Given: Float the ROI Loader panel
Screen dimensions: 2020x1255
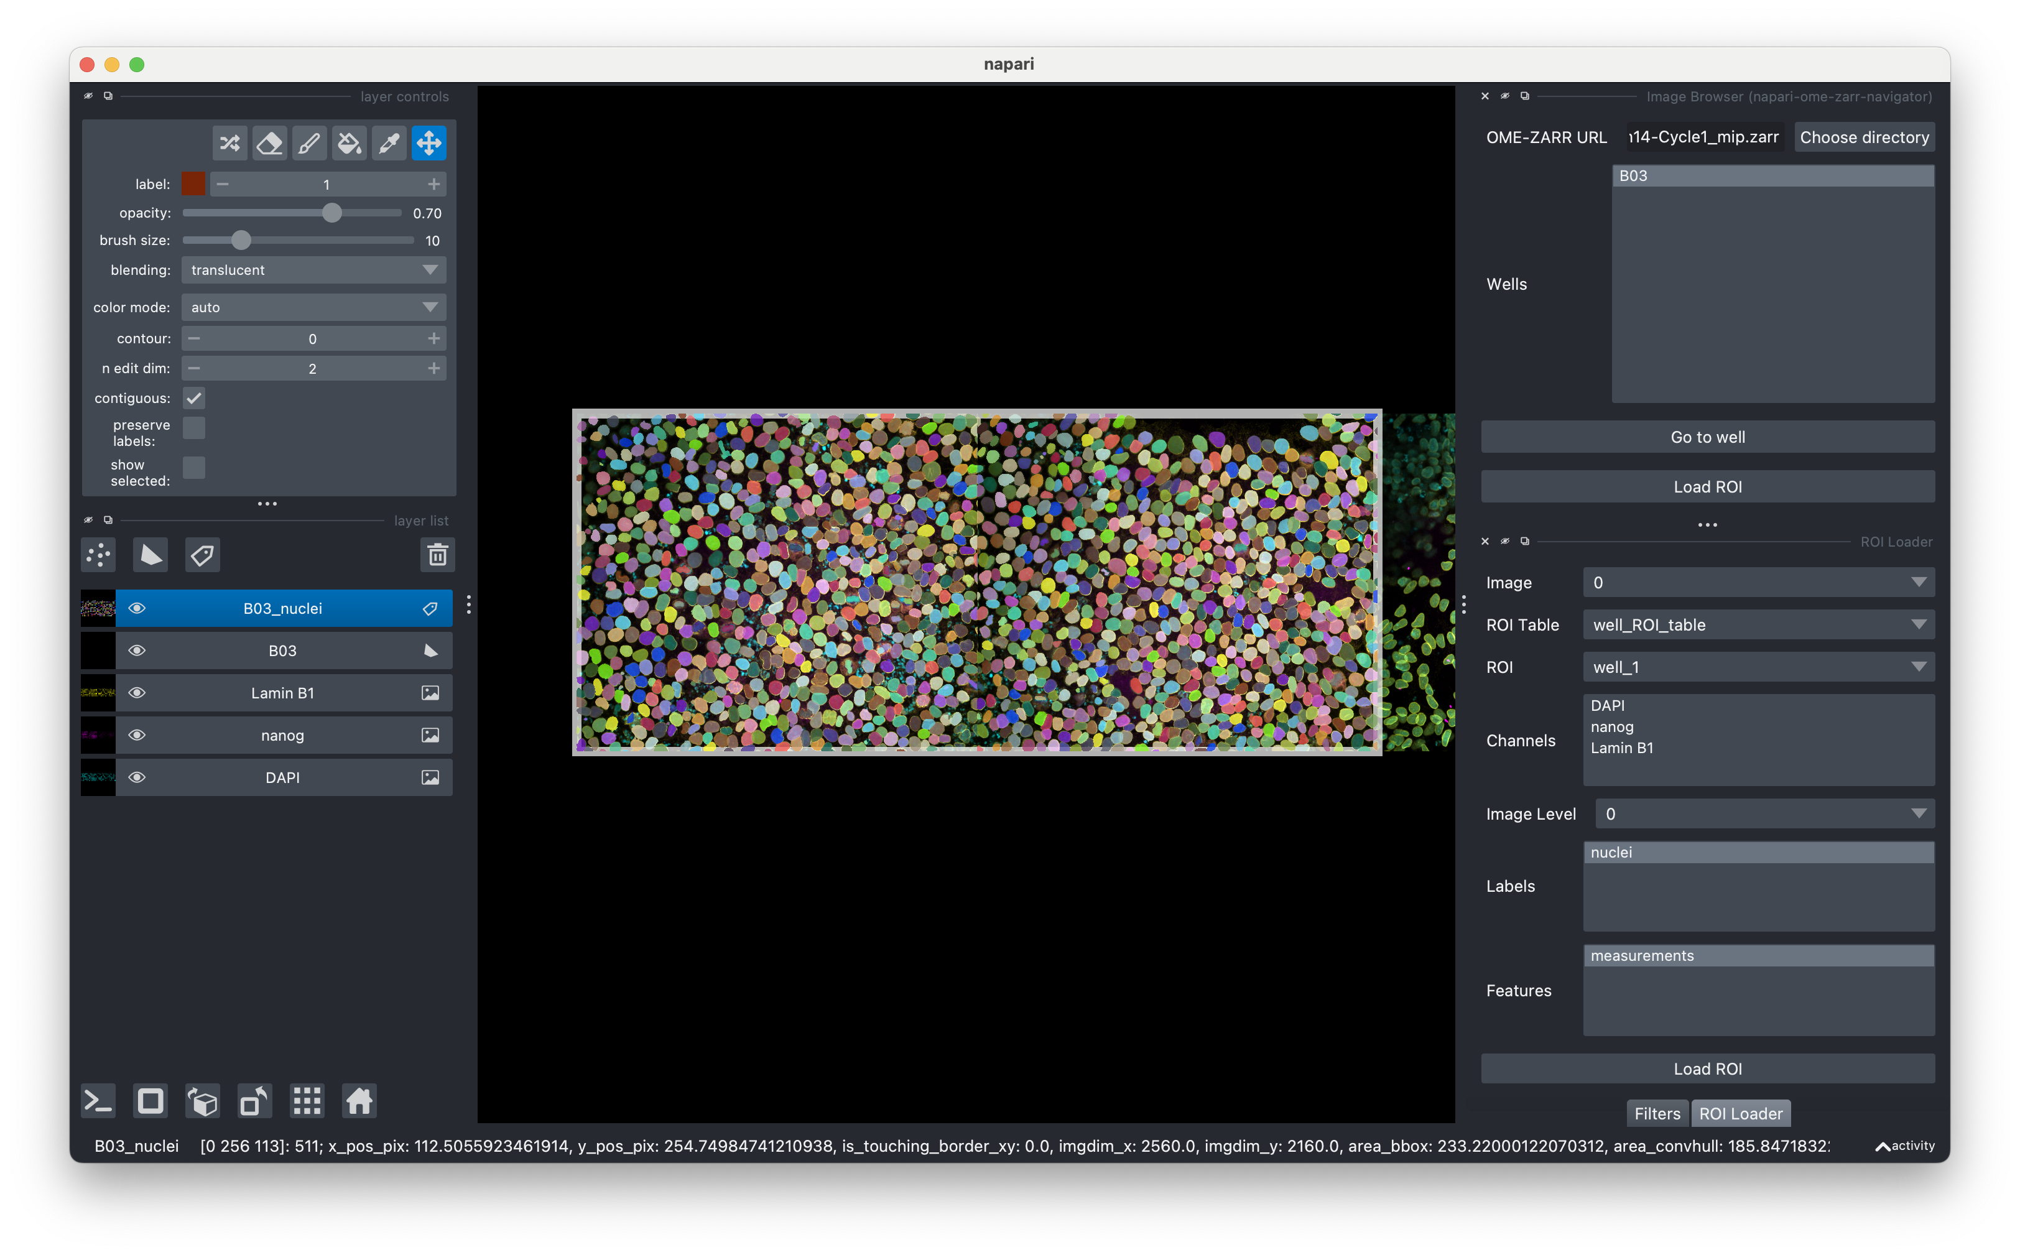Looking at the screenshot, I should point(1524,541).
